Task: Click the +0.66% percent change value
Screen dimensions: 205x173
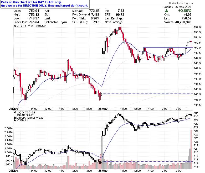Action: click(x=185, y=11)
